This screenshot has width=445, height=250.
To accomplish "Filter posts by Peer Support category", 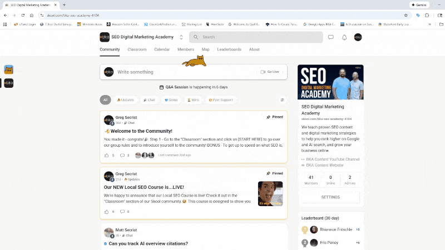I will click(x=221, y=100).
